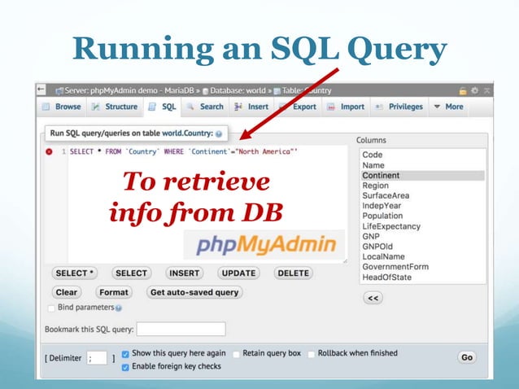Open the settings gear icon in the top bar
This screenshot has width=519, height=389.
(x=474, y=90)
